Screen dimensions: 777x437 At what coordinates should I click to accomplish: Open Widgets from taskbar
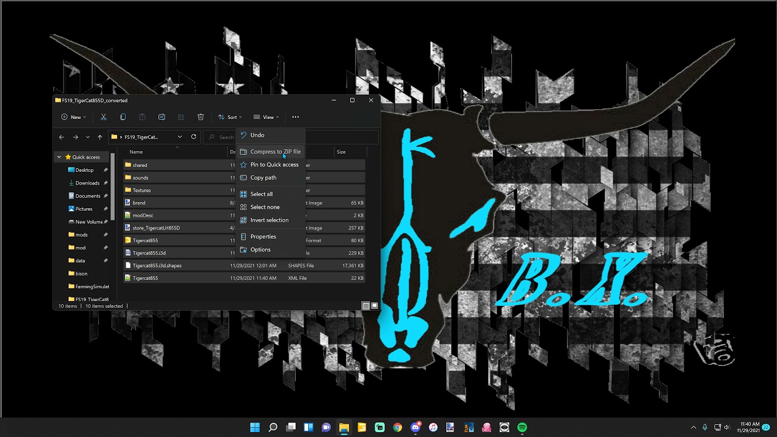coord(308,427)
